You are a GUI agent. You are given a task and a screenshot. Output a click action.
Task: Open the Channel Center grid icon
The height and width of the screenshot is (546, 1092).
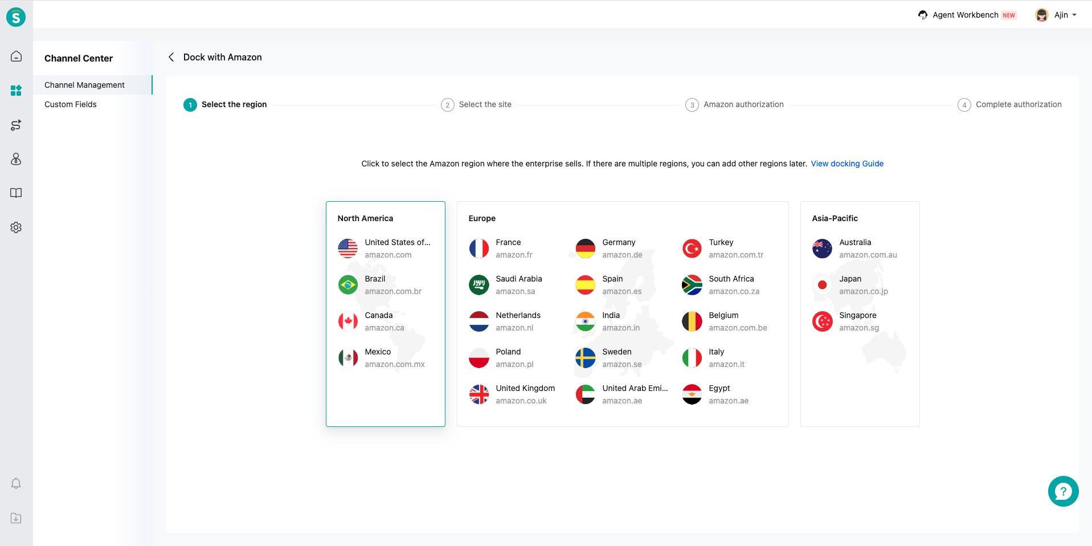click(x=16, y=91)
